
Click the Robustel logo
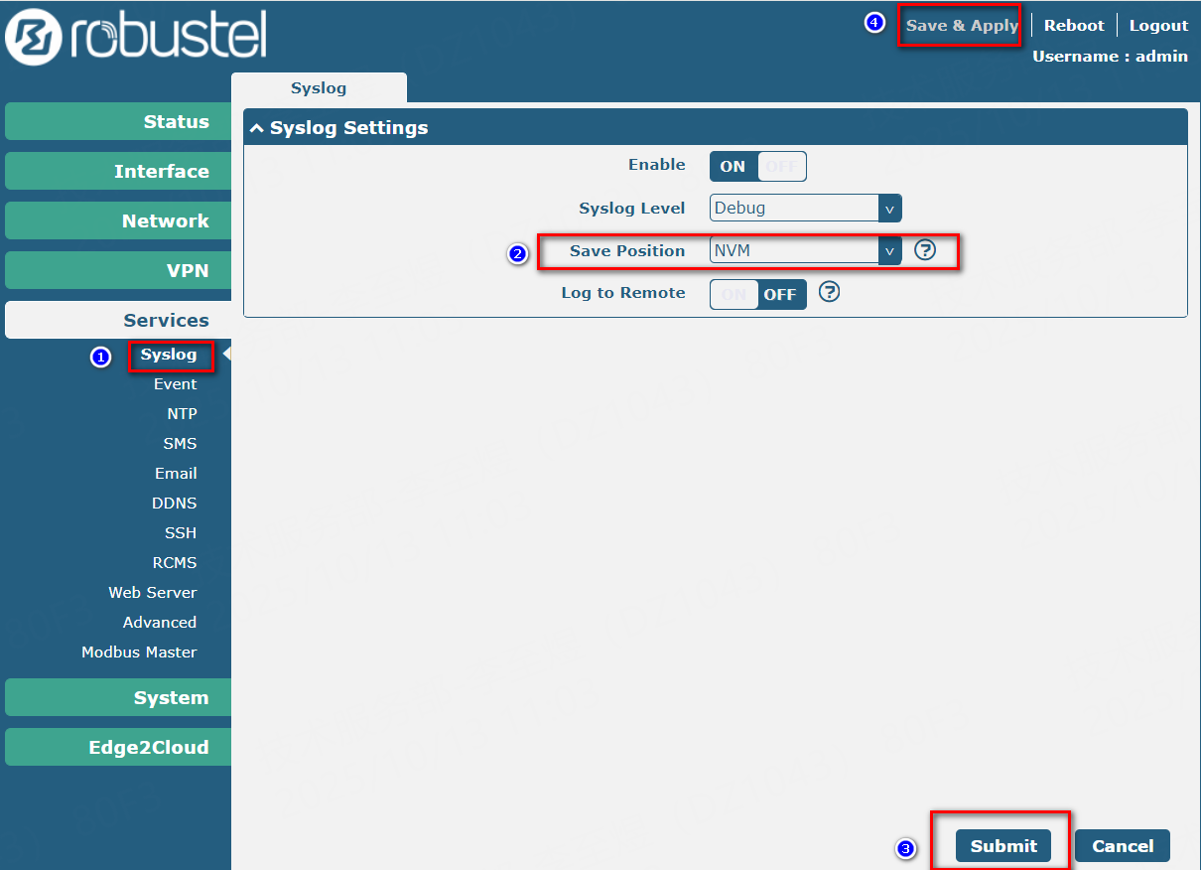136,37
